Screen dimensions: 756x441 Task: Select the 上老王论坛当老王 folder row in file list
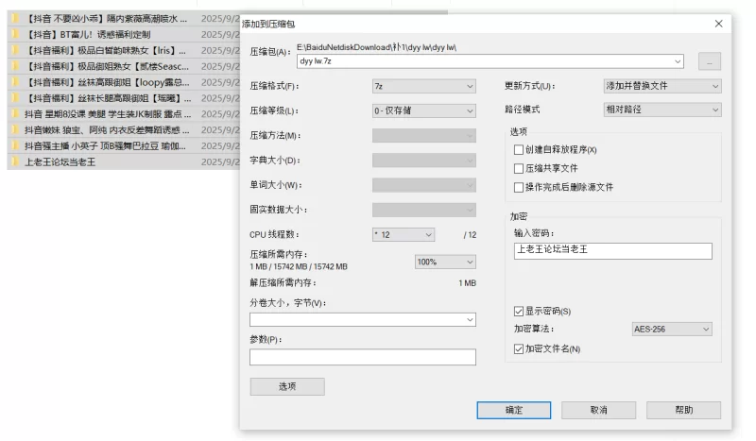tap(124, 161)
